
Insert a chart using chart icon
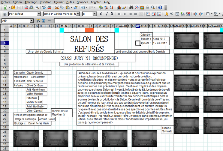pyautogui.click(x=119, y=8)
